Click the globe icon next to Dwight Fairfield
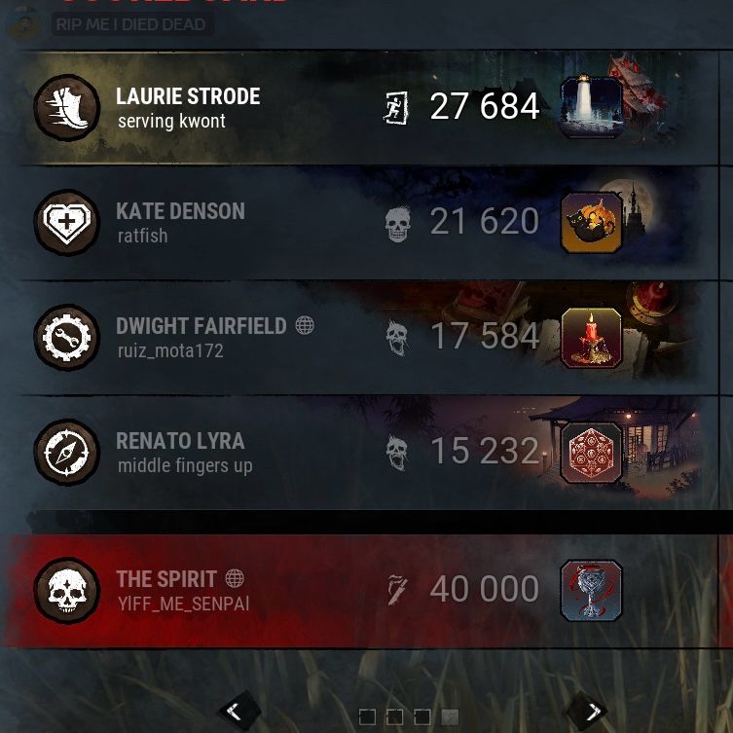The height and width of the screenshot is (733, 733). pyautogui.click(x=305, y=325)
